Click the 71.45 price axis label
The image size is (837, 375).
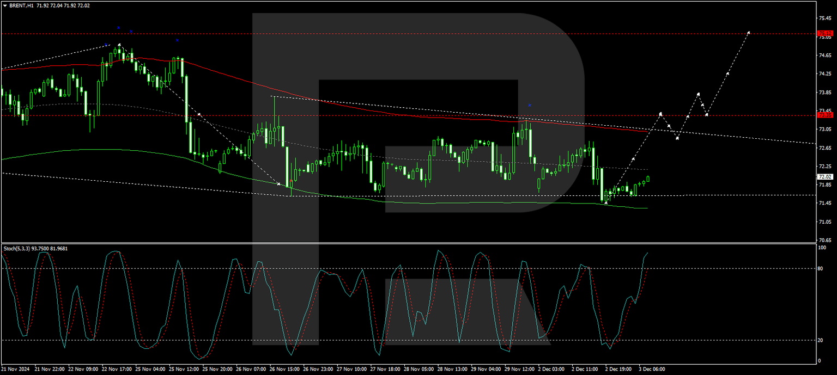pyautogui.click(x=824, y=203)
